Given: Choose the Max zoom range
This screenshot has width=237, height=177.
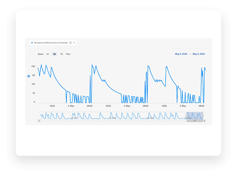Looking at the screenshot, I should point(68,54).
